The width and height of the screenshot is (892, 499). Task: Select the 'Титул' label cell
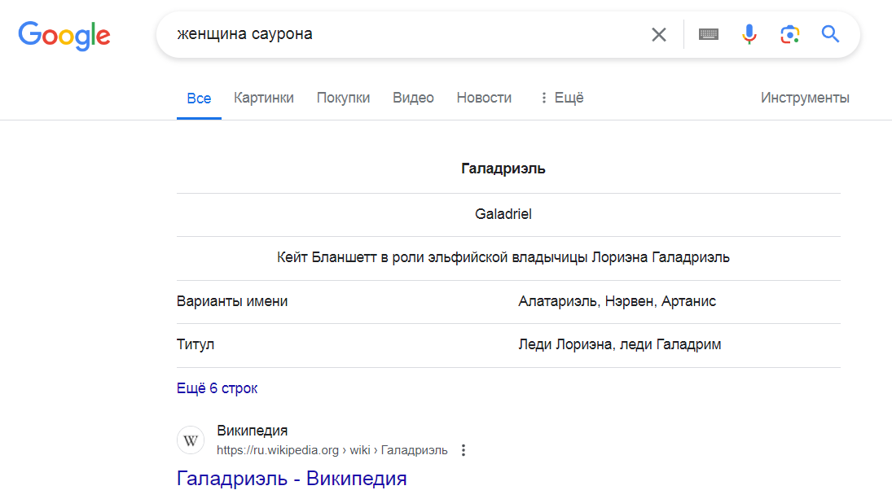[196, 344]
